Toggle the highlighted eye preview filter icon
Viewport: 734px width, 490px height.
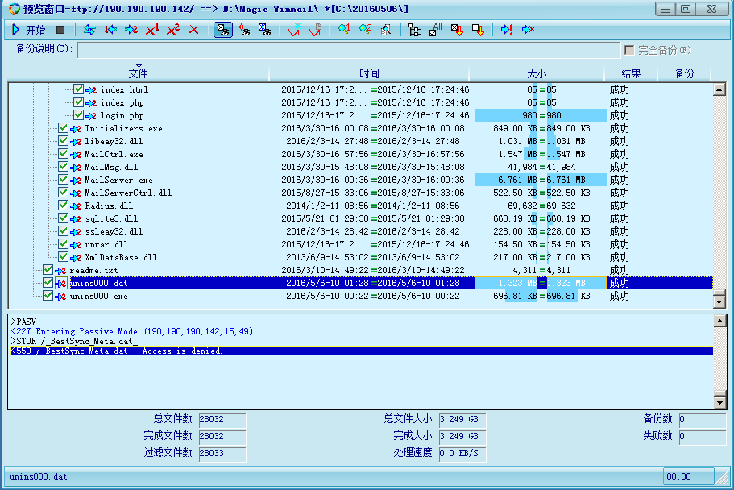[223, 30]
